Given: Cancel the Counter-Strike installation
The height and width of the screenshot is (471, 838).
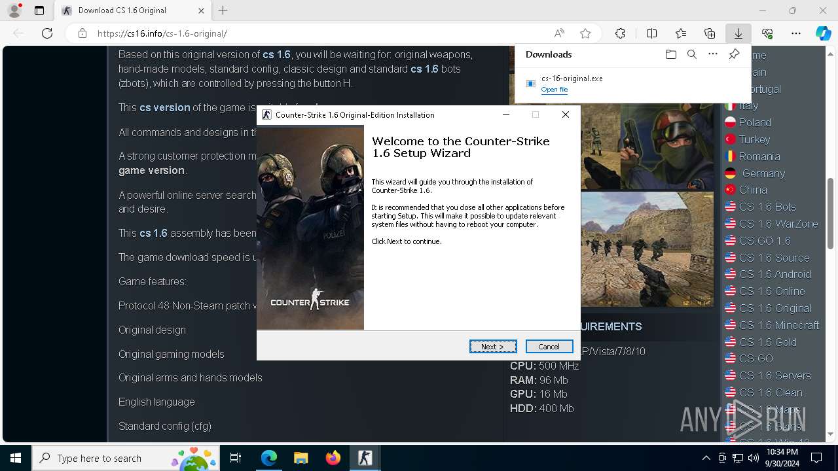Looking at the screenshot, I should pyautogui.click(x=549, y=347).
